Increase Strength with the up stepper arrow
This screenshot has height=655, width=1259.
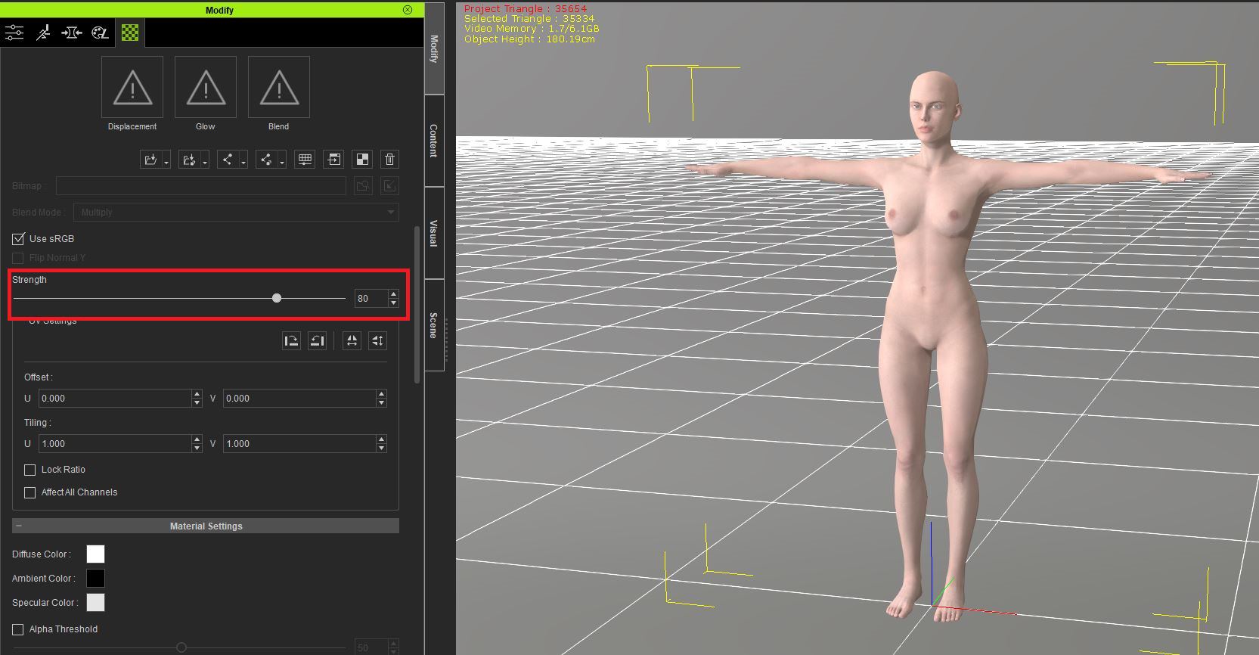pyautogui.click(x=393, y=294)
